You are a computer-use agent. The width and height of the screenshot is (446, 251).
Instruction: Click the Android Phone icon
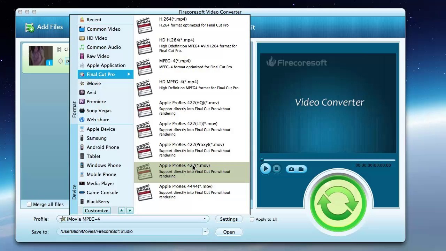[82, 147]
